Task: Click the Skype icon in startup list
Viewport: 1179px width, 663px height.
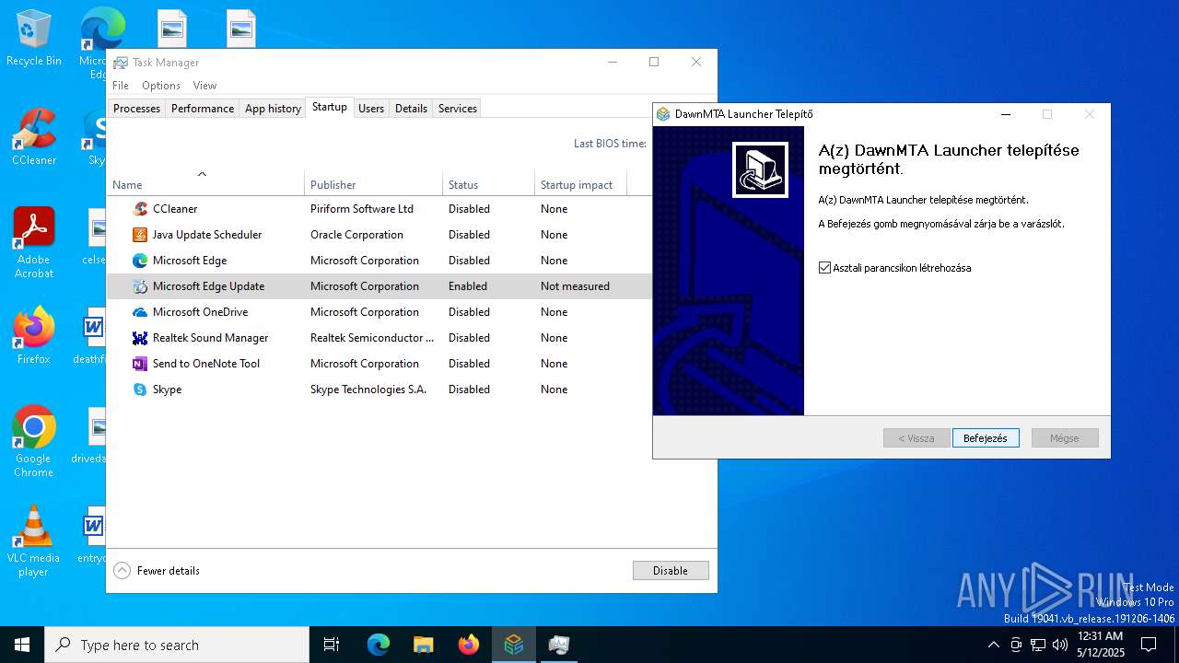Action: coord(140,390)
